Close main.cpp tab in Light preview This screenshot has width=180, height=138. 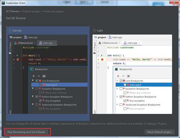click(x=139, y=43)
